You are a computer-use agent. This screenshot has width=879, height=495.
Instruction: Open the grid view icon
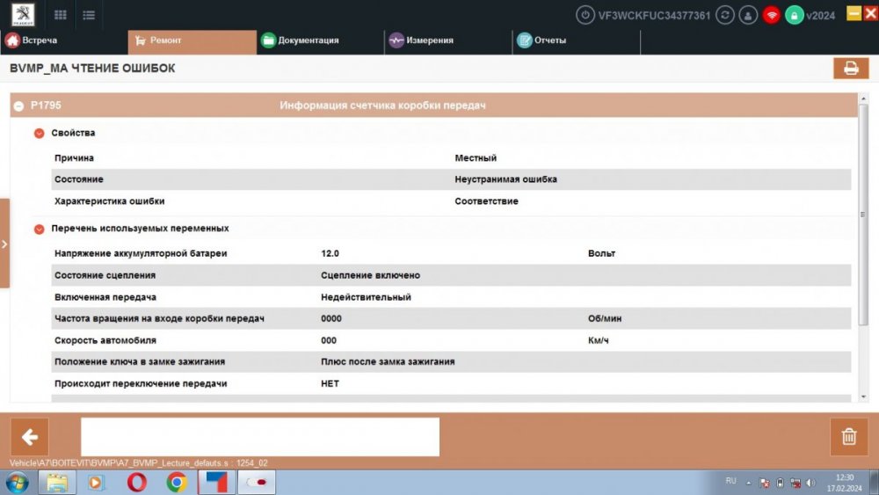pos(61,15)
